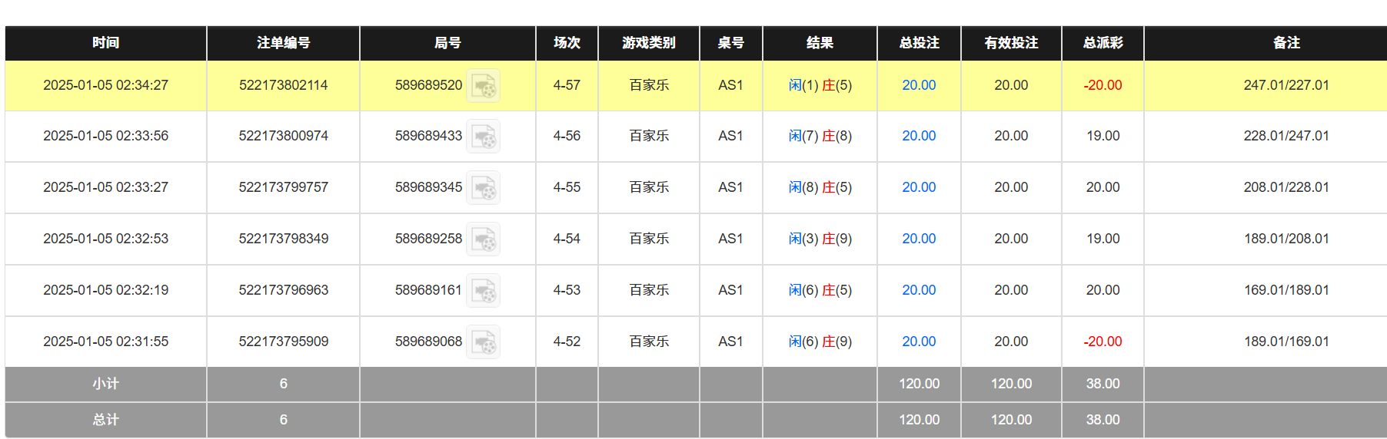Click total bet 20.00 link in row 4-52
The height and width of the screenshot is (439, 1387).
[919, 342]
